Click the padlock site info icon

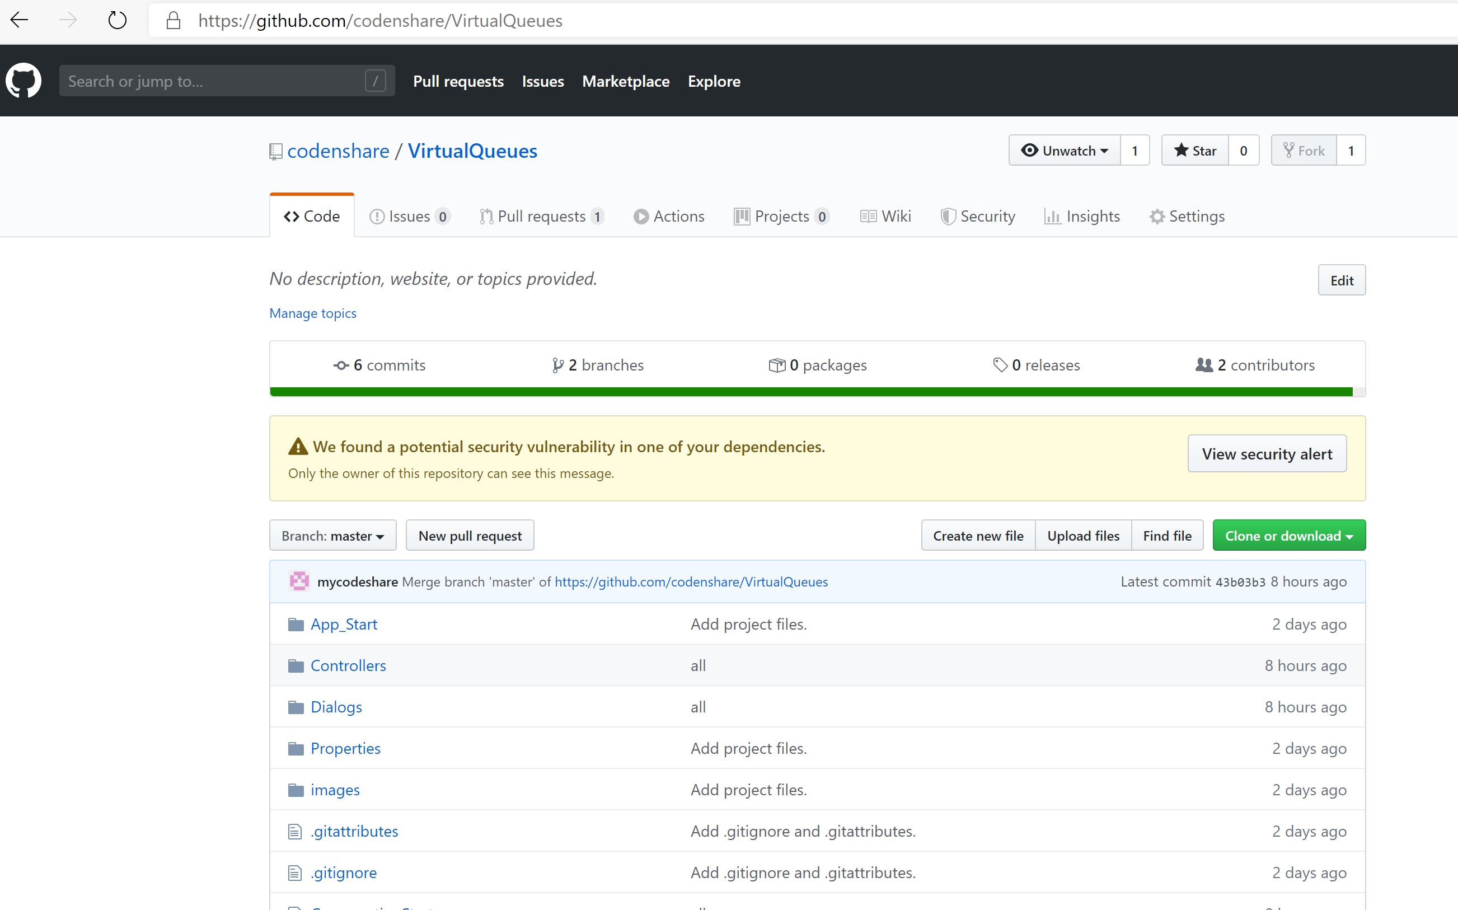tap(174, 21)
